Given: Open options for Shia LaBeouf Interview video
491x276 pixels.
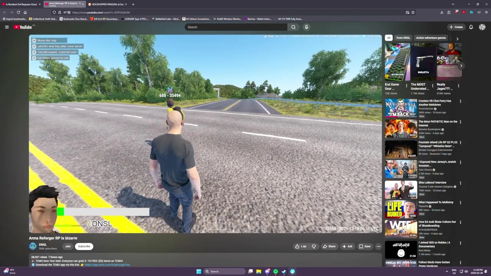Looking at the screenshot, I should coord(460,183).
